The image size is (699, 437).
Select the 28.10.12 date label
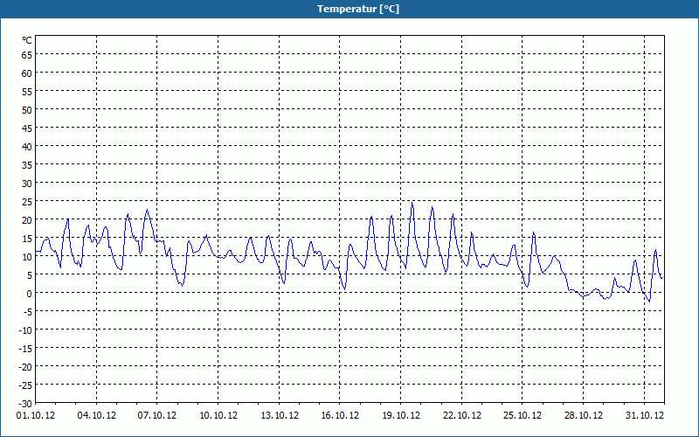(583, 415)
